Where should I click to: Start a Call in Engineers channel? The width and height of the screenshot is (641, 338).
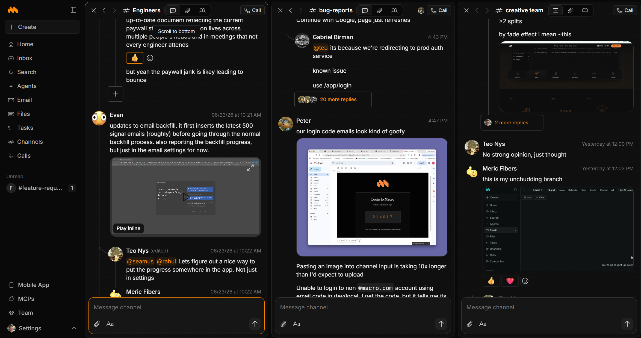[x=253, y=10]
